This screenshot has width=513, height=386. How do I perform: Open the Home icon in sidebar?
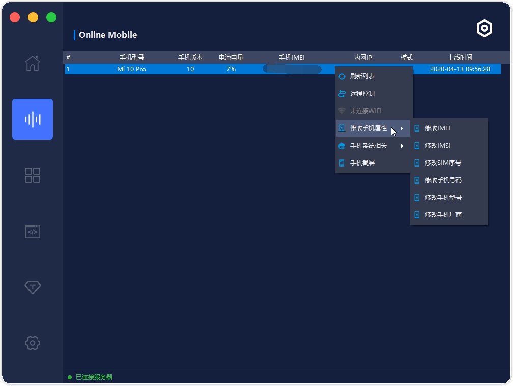point(32,63)
